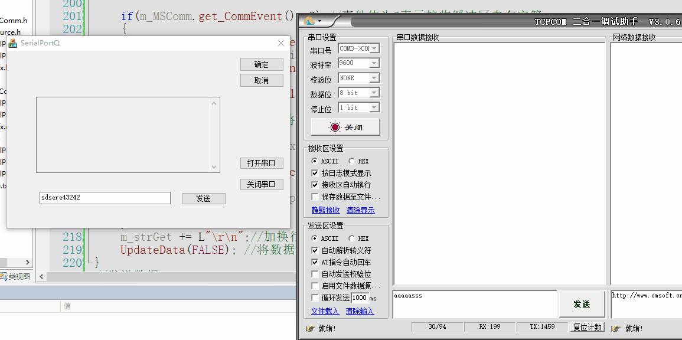This screenshot has width=682, height=340.
Task: Click the sdsere43242 text input field
Action: coord(104,198)
